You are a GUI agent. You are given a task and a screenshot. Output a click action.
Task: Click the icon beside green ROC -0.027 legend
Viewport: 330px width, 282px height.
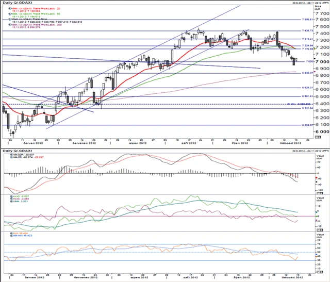click(11, 196)
